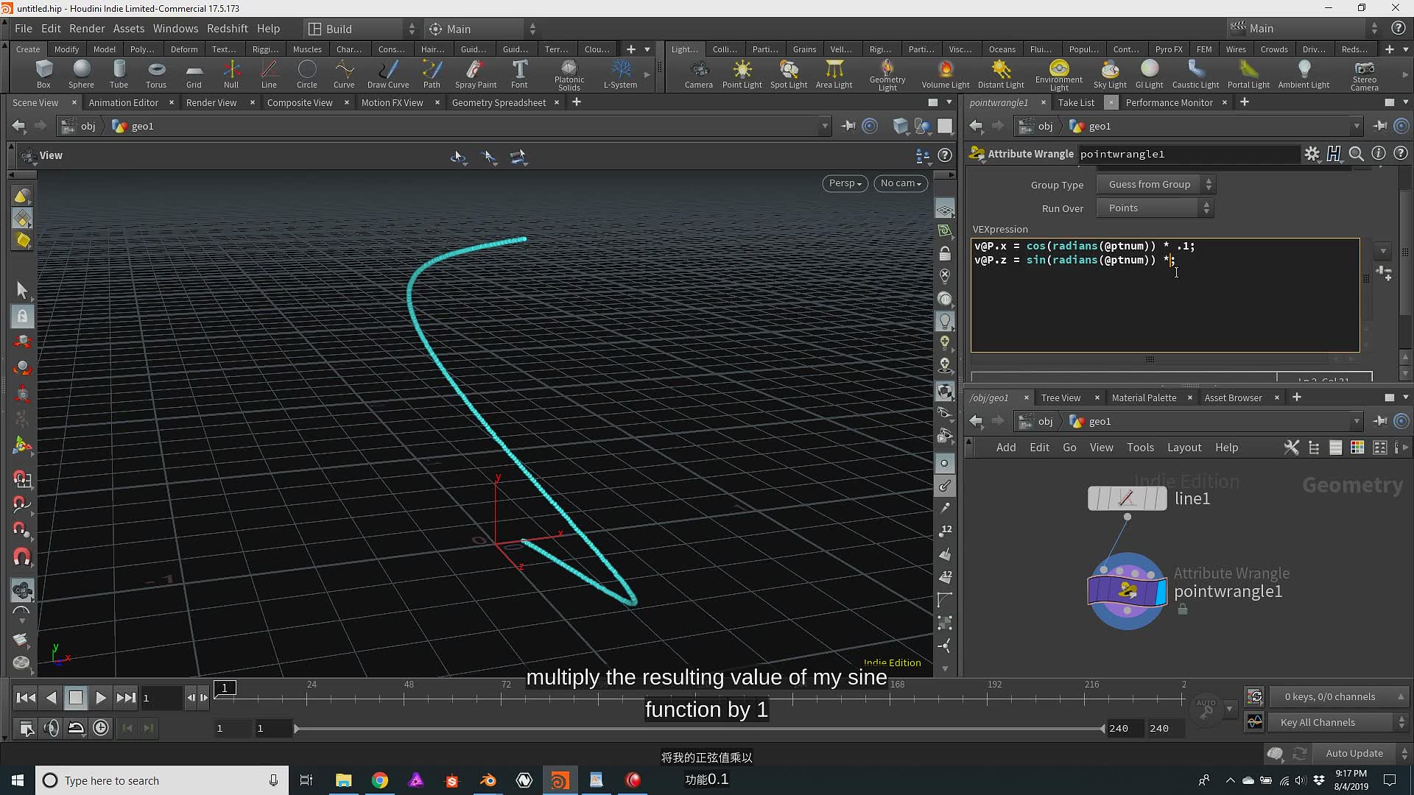Toggle the magnet snapping tool

[22, 557]
